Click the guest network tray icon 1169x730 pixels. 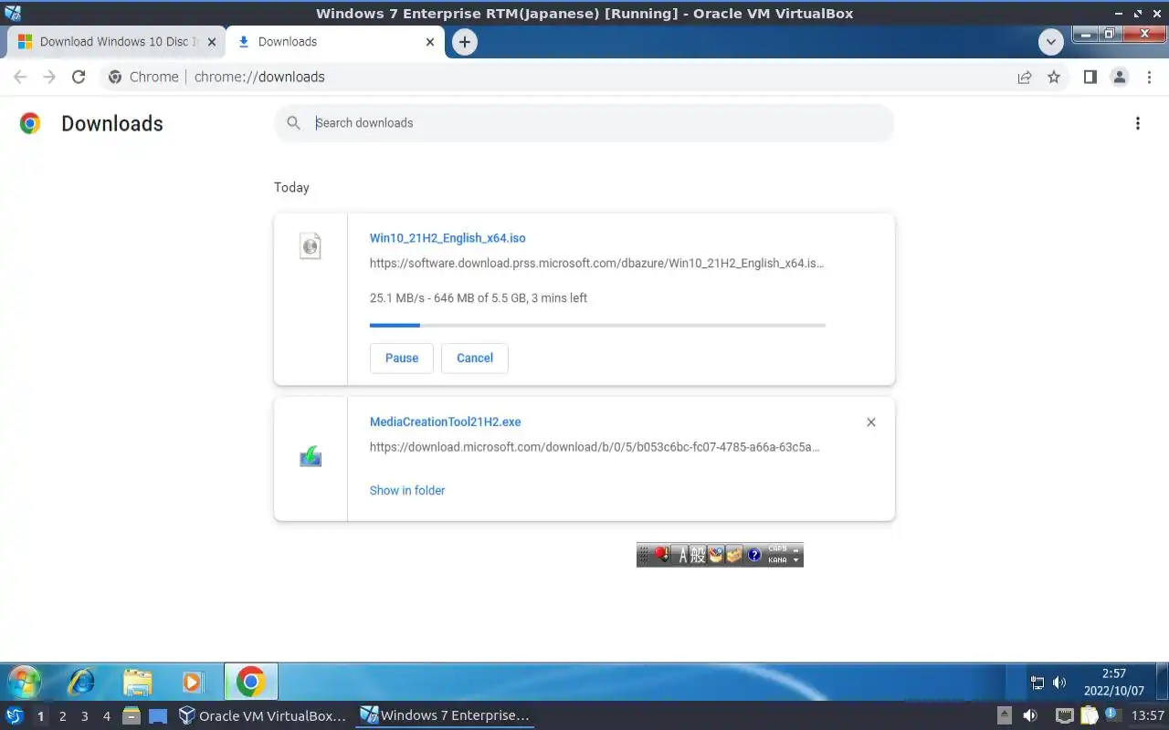click(1037, 683)
